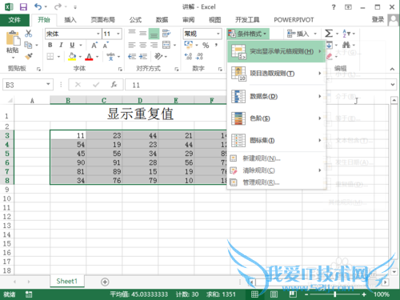Click the Sign in (登录) link
This screenshot has height=300, width=400.
point(378,19)
